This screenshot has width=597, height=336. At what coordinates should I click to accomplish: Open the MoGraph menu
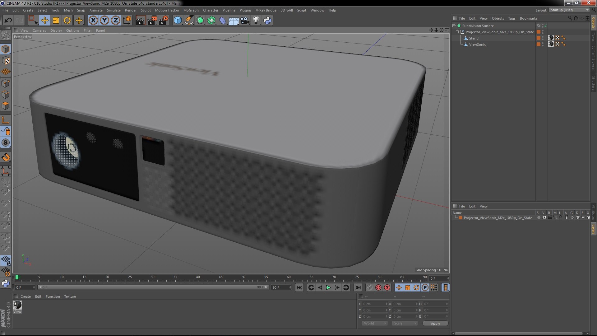click(x=191, y=10)
